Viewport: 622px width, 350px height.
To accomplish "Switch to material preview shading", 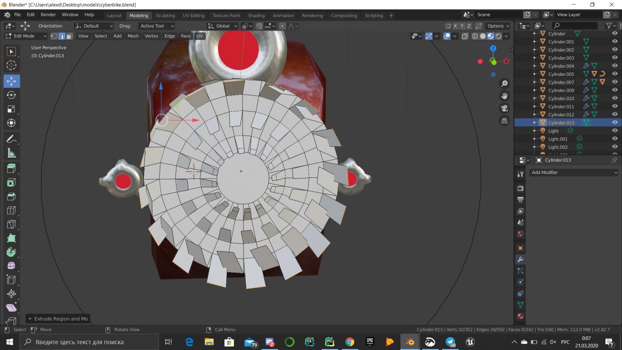I will (x=490, y=36).
